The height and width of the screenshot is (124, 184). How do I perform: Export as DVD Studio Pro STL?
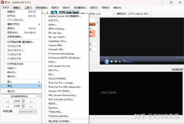coord(65,66)
